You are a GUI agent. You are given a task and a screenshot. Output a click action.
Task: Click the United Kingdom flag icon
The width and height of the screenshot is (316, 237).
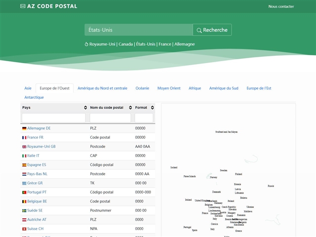click(24, 147)
